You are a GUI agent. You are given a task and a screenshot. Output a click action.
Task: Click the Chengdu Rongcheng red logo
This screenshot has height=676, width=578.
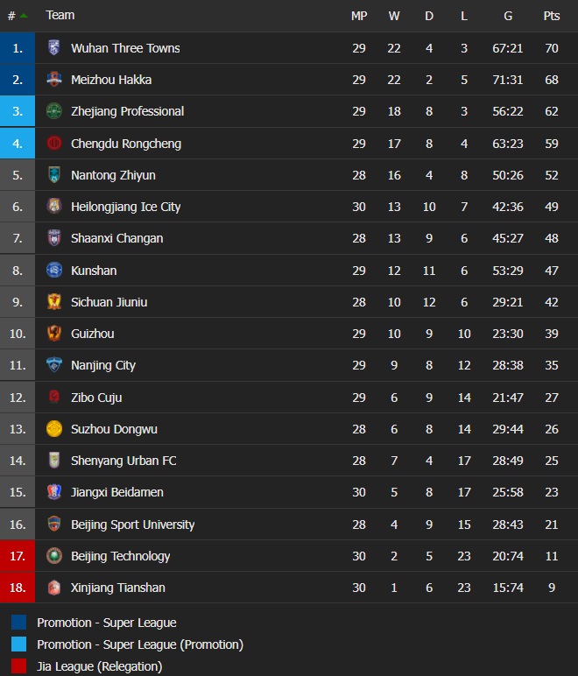pyautogui.click(x=54, y=144)
